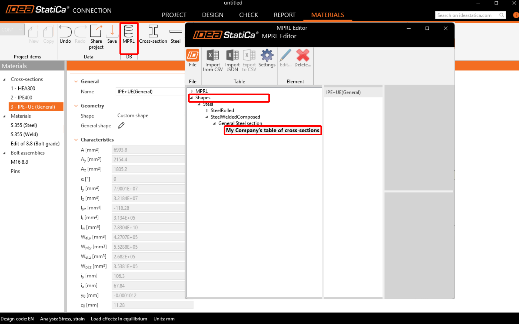The image size is (519, 324).
Task: Click the orange info icon
Action: tap(516, 15)
